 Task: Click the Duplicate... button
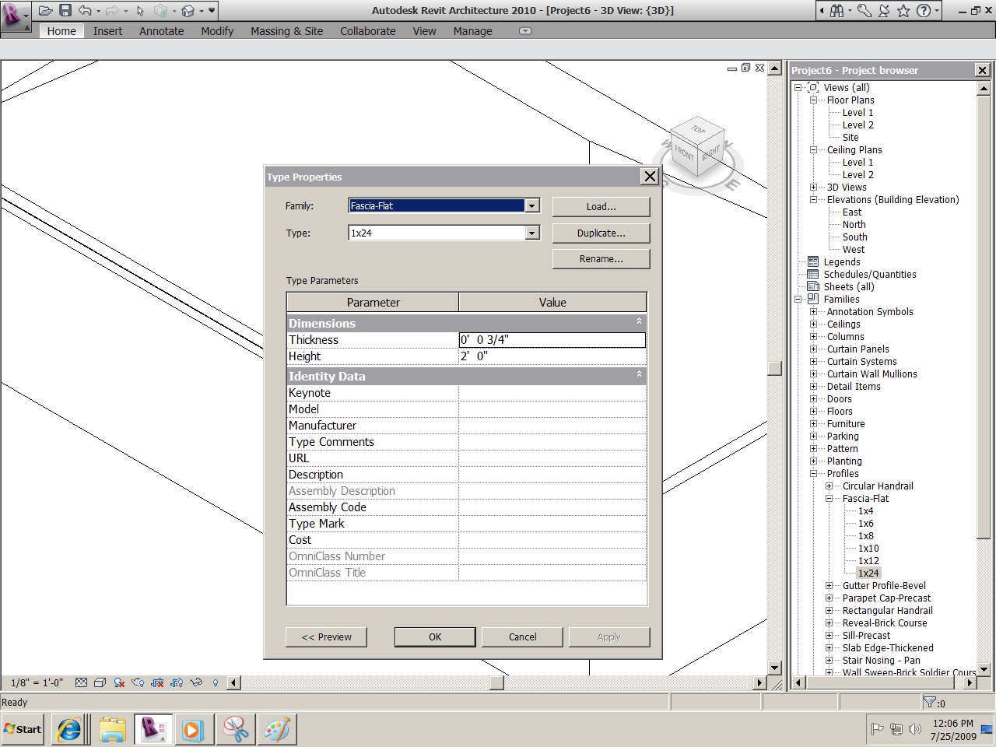pos(601,233)
